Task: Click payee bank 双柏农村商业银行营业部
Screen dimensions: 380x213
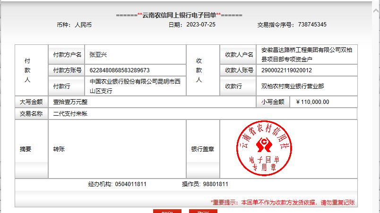Action: (x=293, y=86)
